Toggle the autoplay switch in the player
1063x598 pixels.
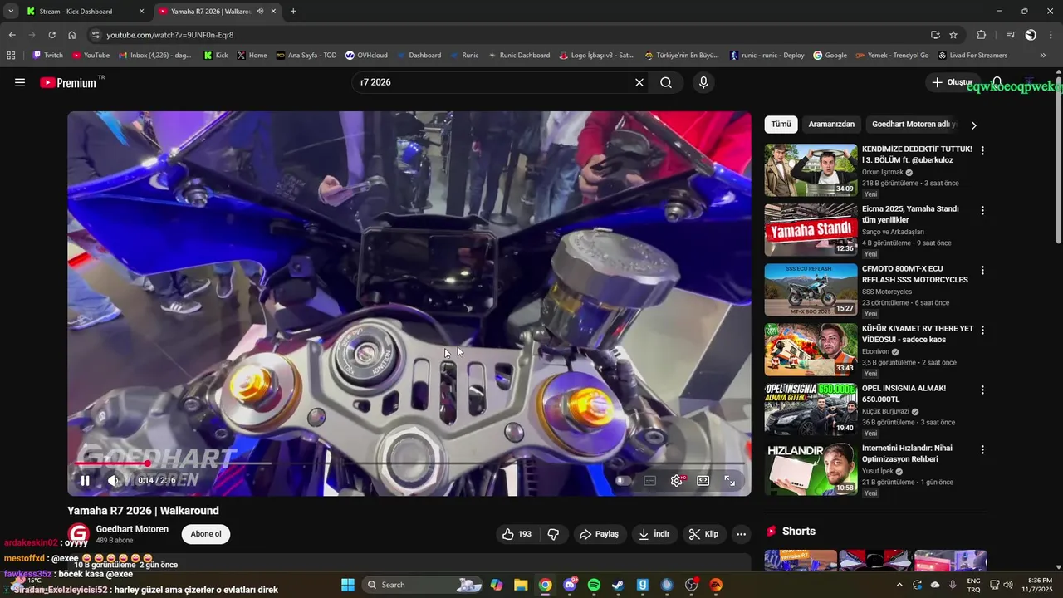[622, 480]
